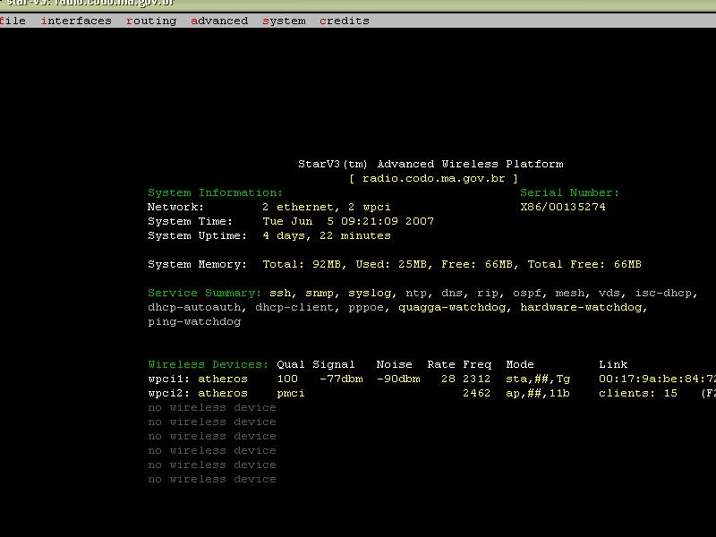Viewport: 716px width, 537px height.
Task: Click the pmci quality value for wpci2
Action: (x=290, y=393)
